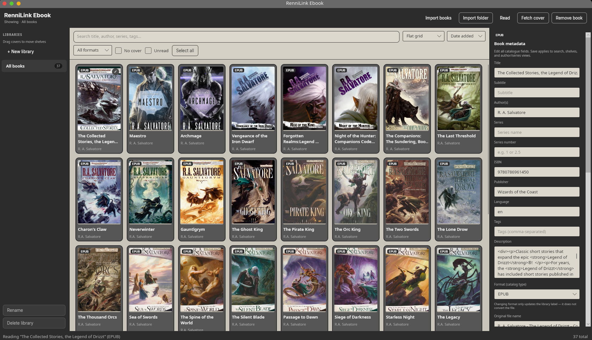This screenshot has width=592, height=340.
Task: Toggle the Unread checkbox
Action: (x=148, y=51)
